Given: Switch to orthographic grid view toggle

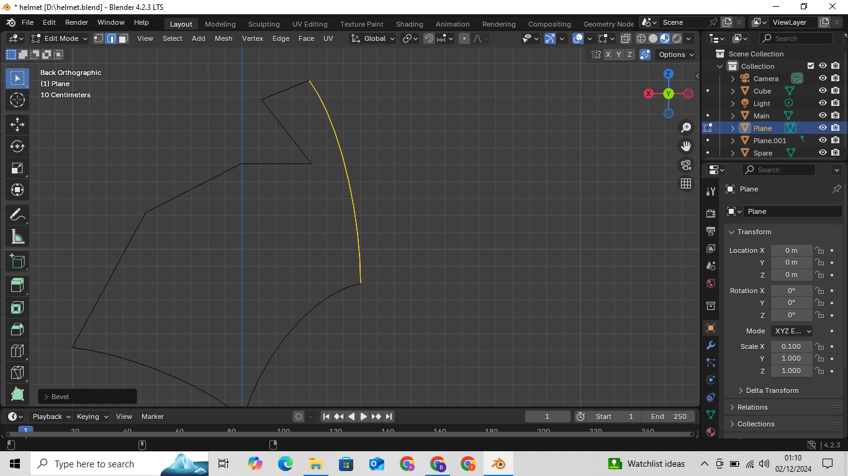Looking at the screenshot, I should [x=686, y=183].
